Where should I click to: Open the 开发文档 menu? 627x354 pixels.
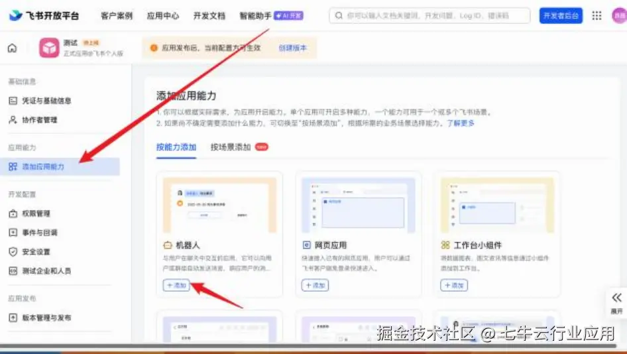[x=209, y=16]
